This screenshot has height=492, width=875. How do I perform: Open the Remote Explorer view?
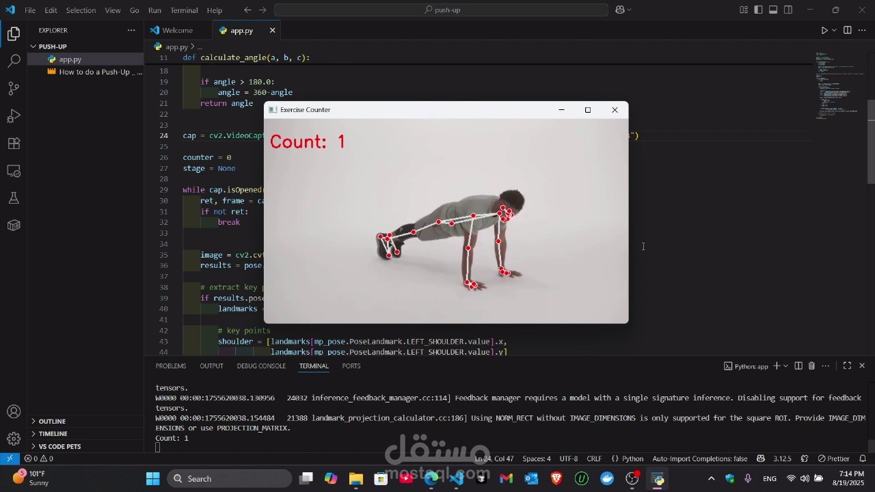(x=14, y=171)
